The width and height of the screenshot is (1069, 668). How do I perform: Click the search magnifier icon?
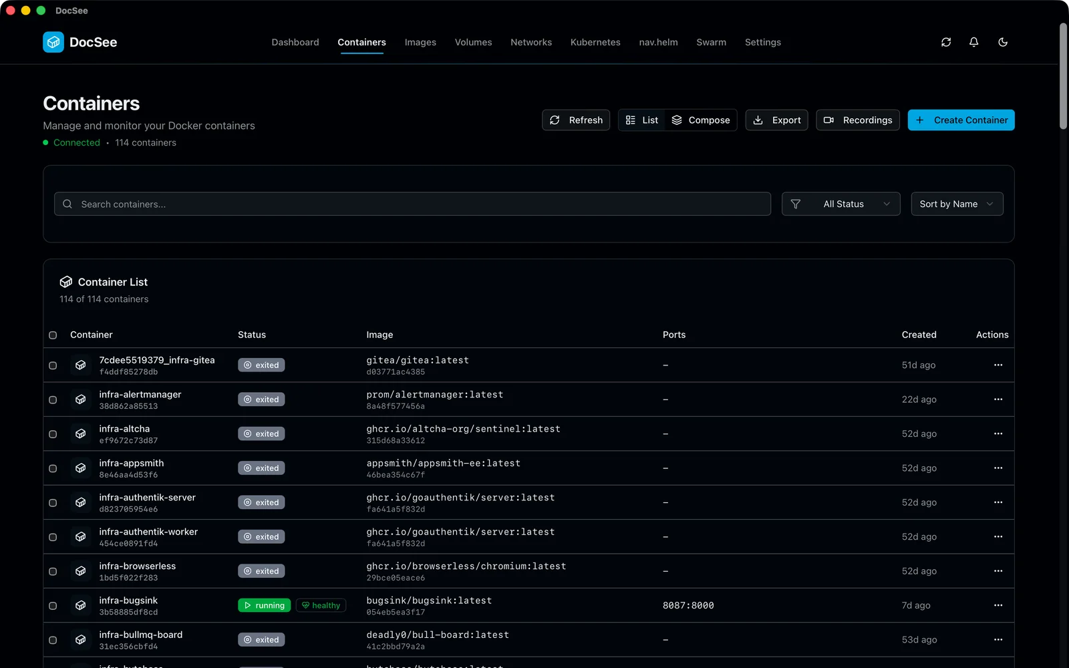(67, 204)
